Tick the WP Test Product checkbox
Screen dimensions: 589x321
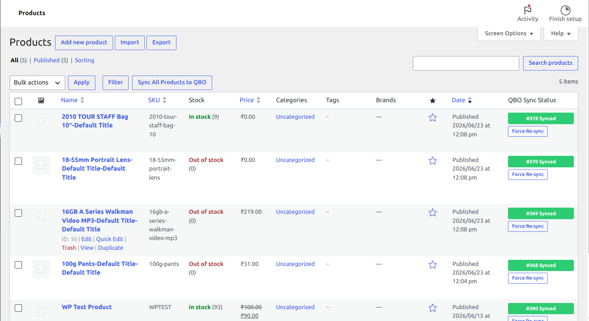pos(18,308)
